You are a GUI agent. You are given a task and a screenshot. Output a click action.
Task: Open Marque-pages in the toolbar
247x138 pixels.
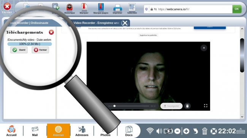pos(101,9)
